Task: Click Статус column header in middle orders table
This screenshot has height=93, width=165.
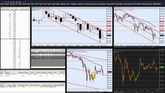Action: pos(63,51)
